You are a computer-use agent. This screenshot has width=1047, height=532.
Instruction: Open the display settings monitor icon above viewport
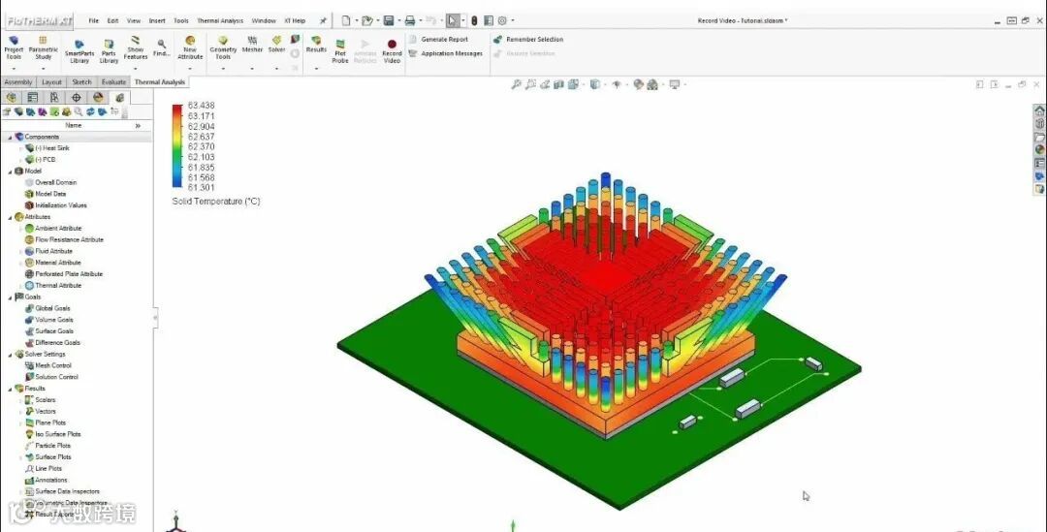click(675, 84)
